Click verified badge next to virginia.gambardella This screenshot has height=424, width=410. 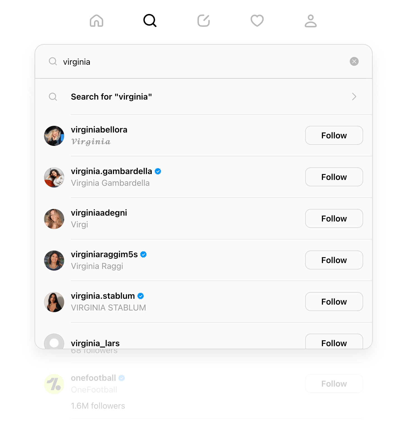pos(158,171)
